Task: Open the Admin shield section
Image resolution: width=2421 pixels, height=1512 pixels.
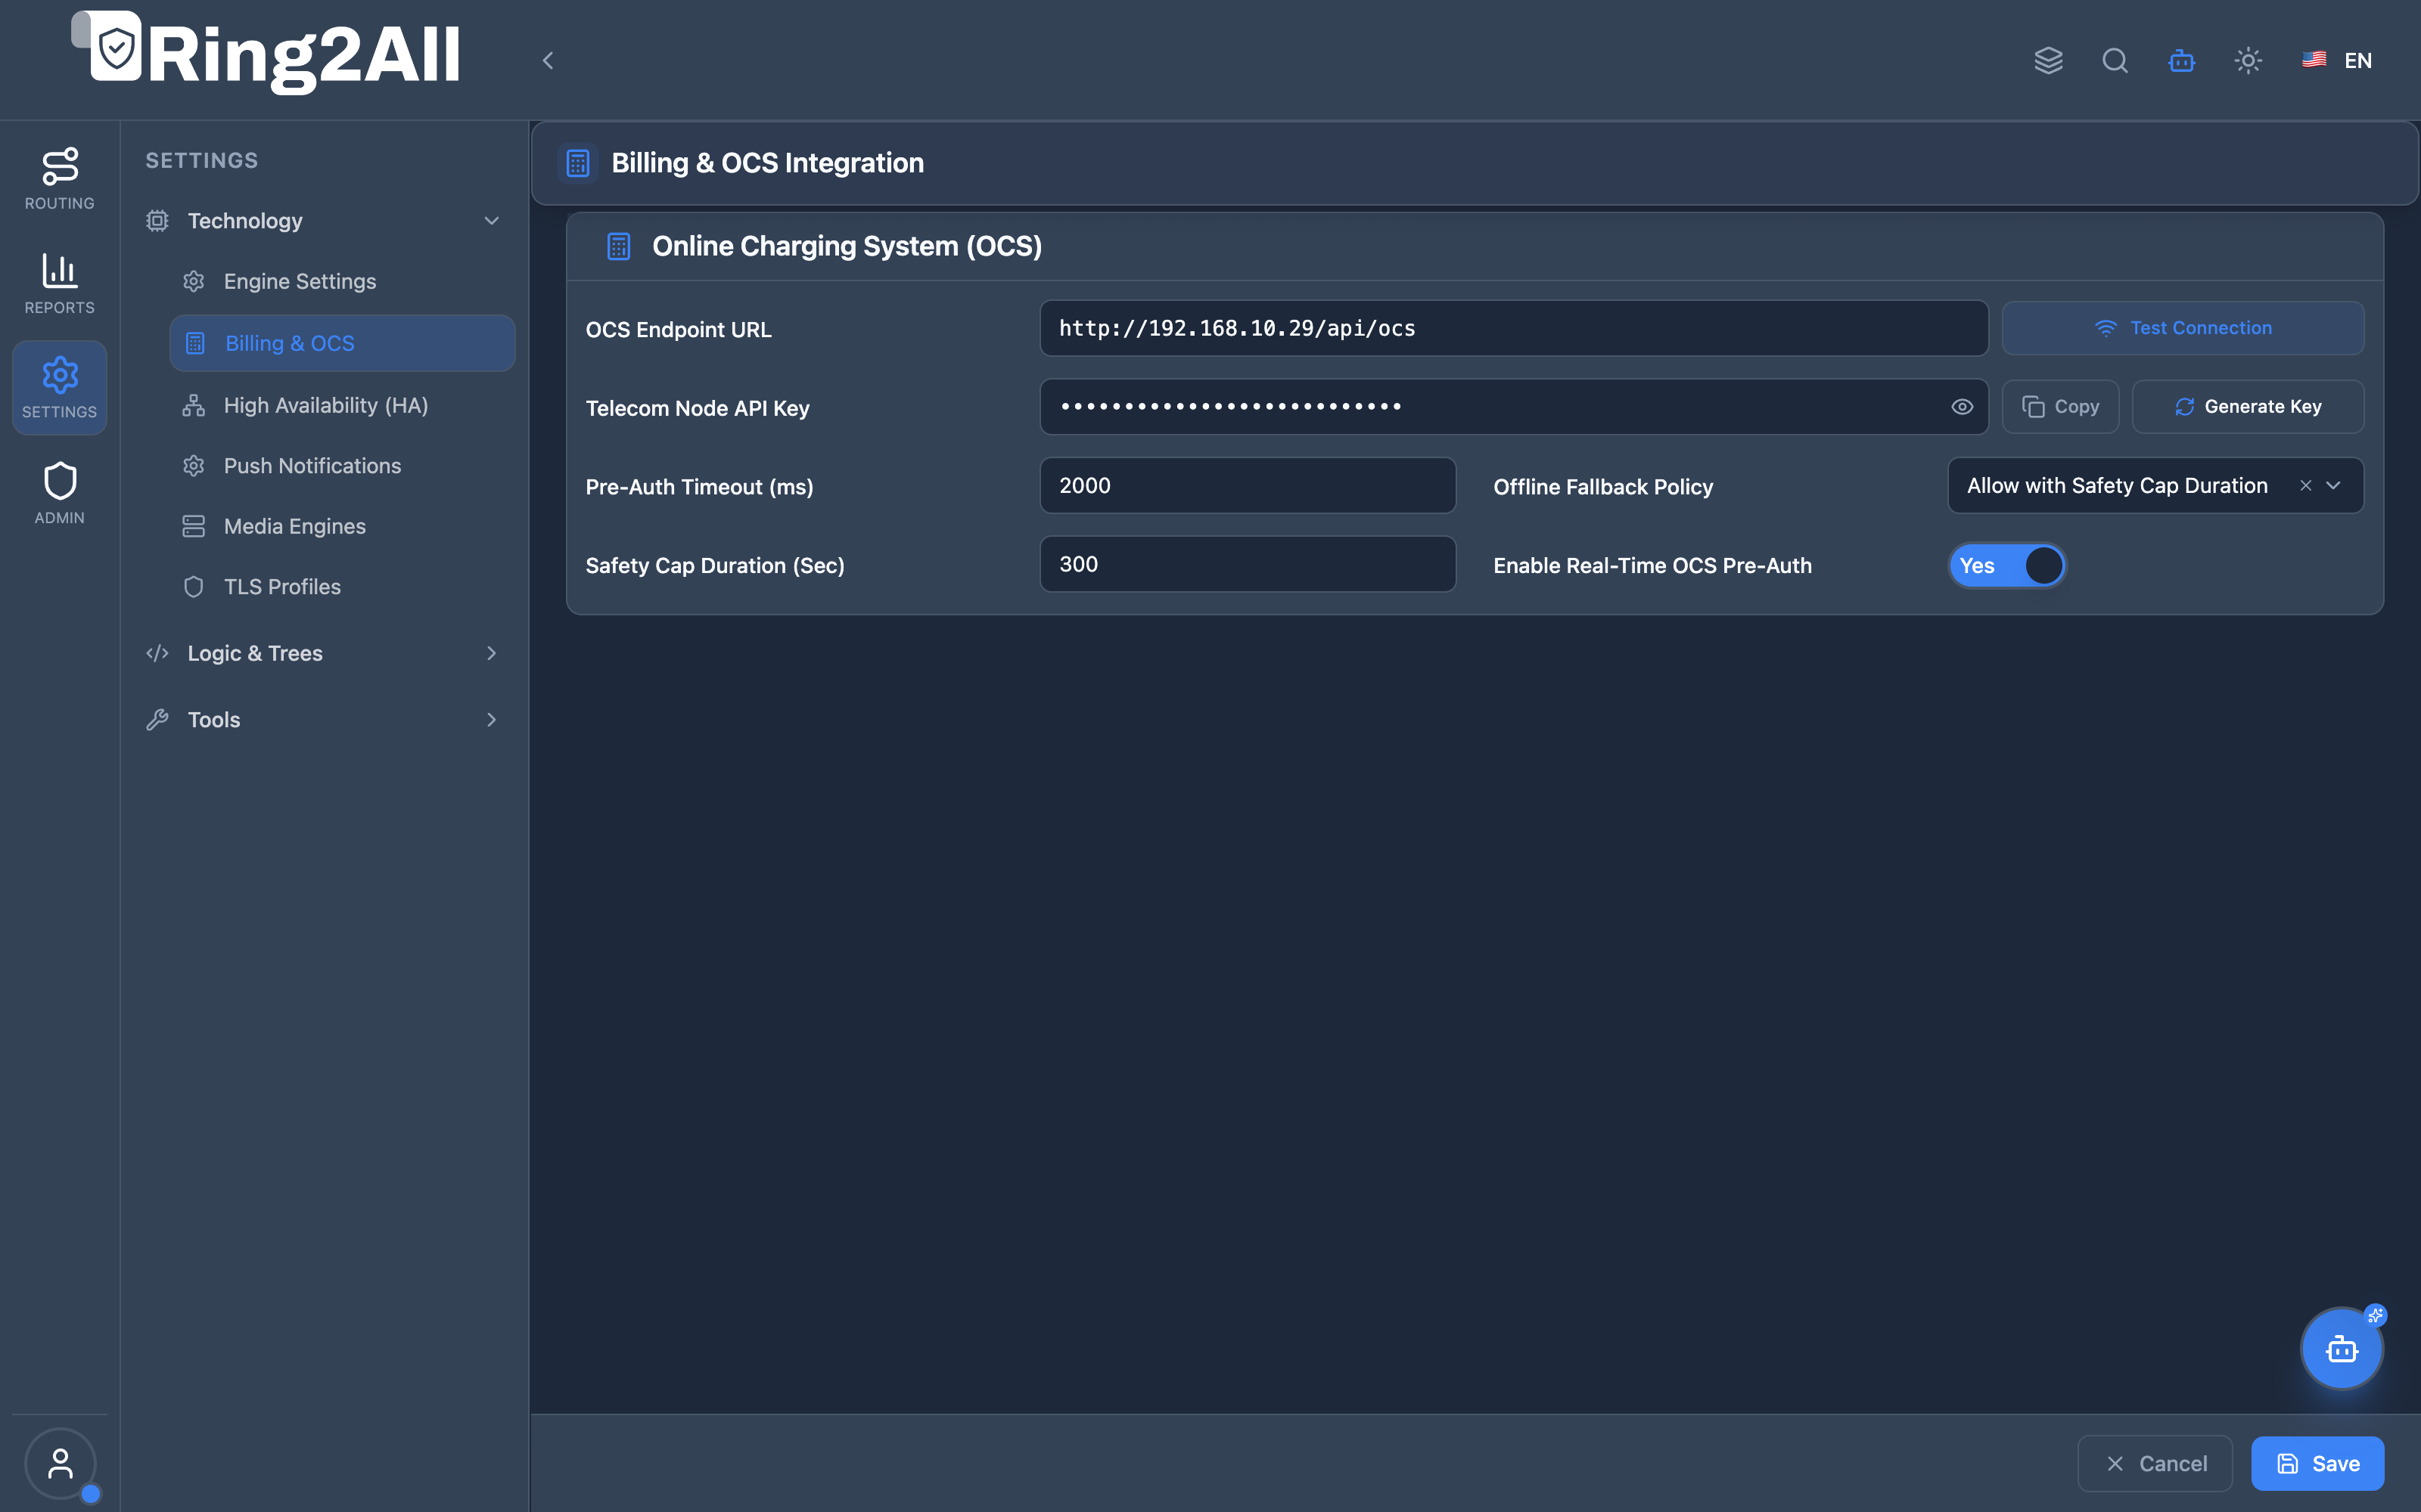Action: (59, 492)
